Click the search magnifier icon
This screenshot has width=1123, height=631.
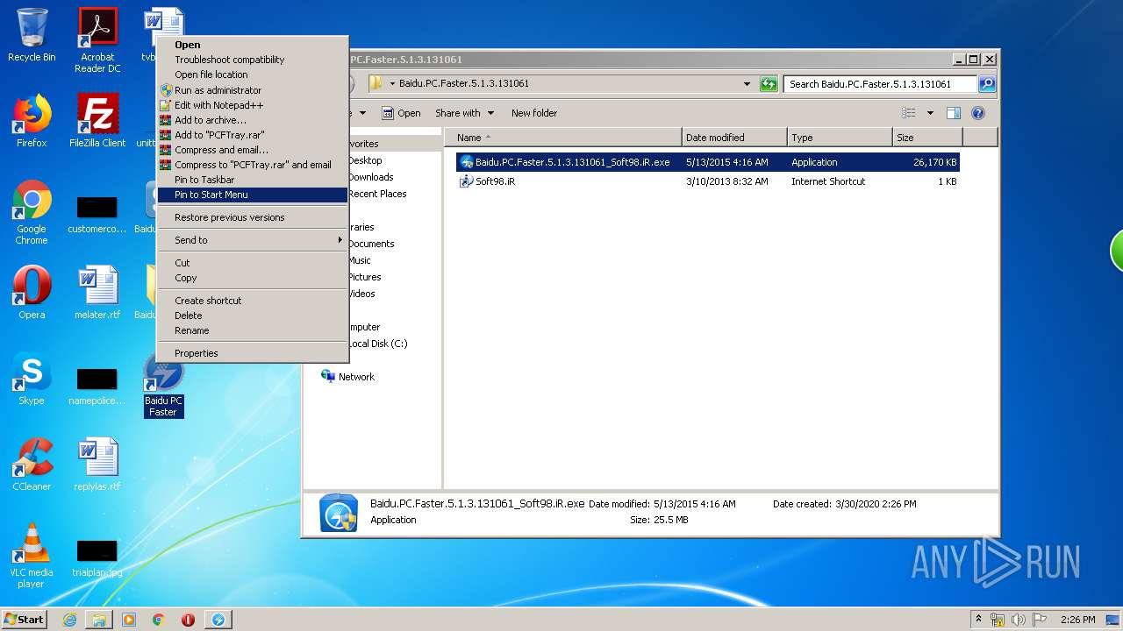coord(987,84)
